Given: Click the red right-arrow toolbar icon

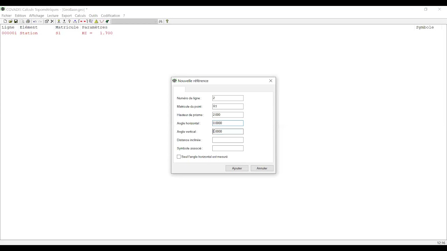Looking at the screenshot, I should (85, 21).
